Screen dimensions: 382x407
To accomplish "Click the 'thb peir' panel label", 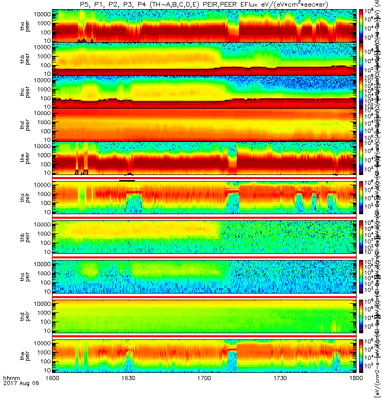I will coord(25,238).
